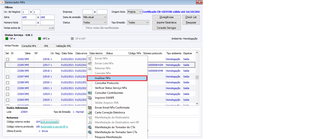Click Imprimir Estatística button
Image resolution: width=309 pixels, height=139 pixels.
click(x=167, y=23)
